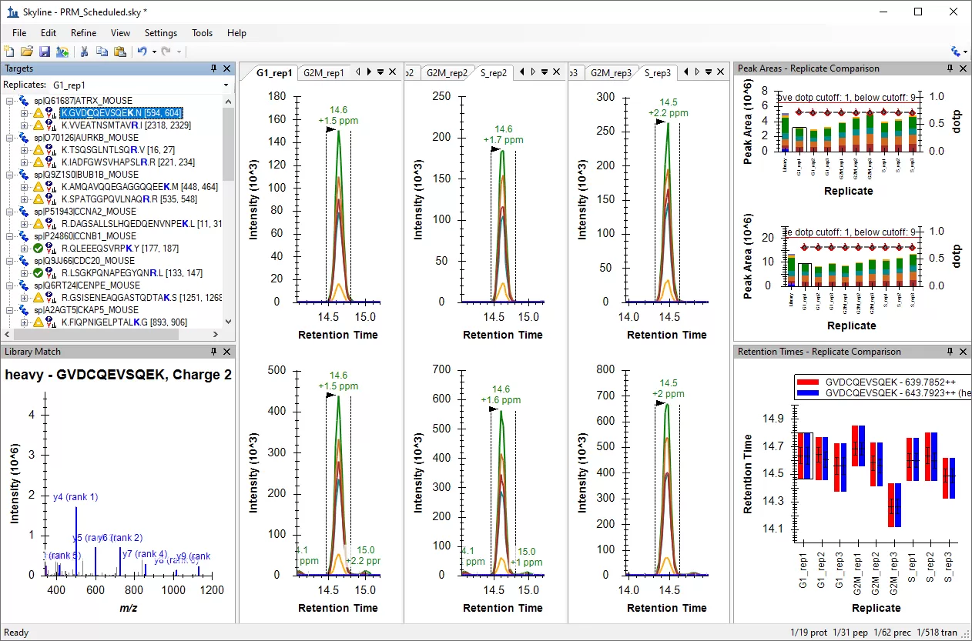
Task: Toggle auto-hide pin on Library Match panel
Action: point(214,352)
